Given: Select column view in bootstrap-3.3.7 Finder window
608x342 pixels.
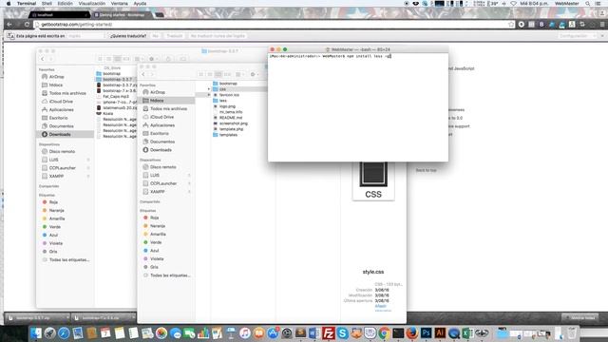Looking at the screenshot, I should pos(118,59).
